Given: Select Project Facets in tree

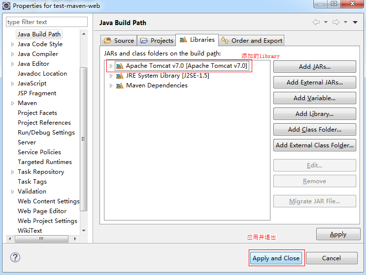Looking at the screenshot, I should (x=37, y=113).
